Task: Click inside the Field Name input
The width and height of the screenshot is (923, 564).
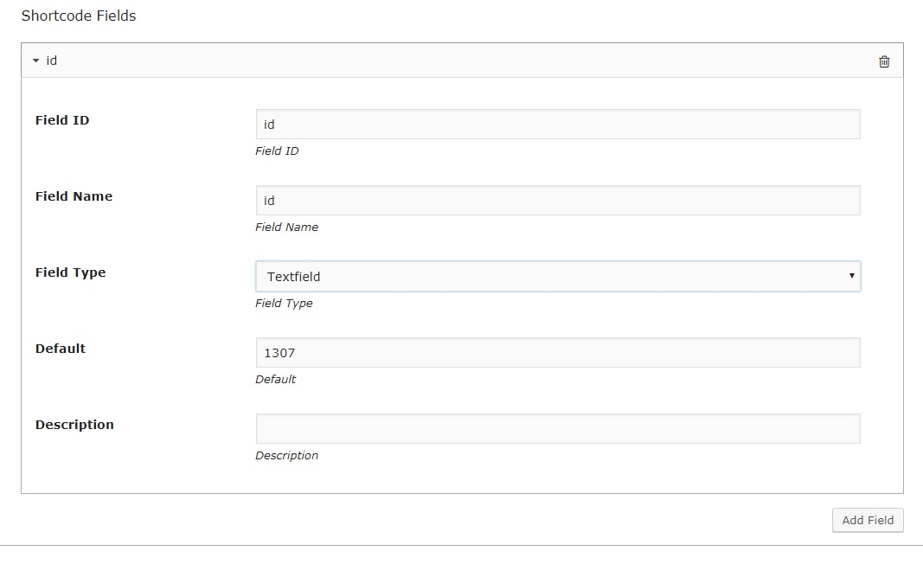Action: coord(558,200)
